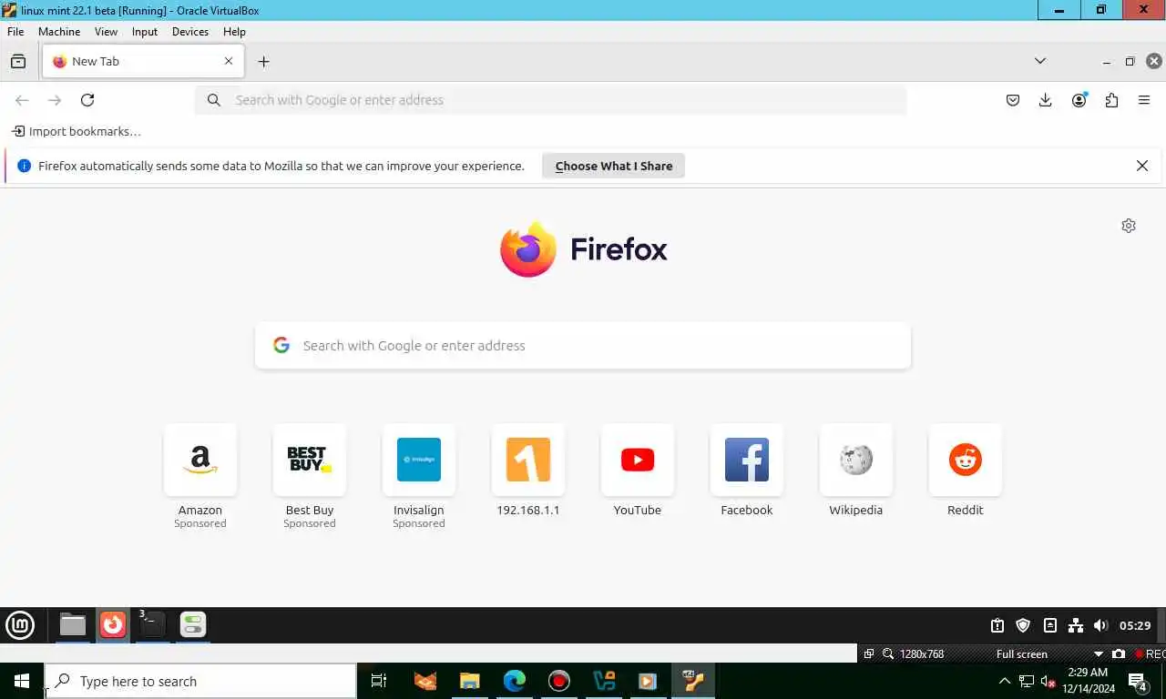Open the extensions puzzle icon
This screenshot has width=1166, height=699.
1111,100
